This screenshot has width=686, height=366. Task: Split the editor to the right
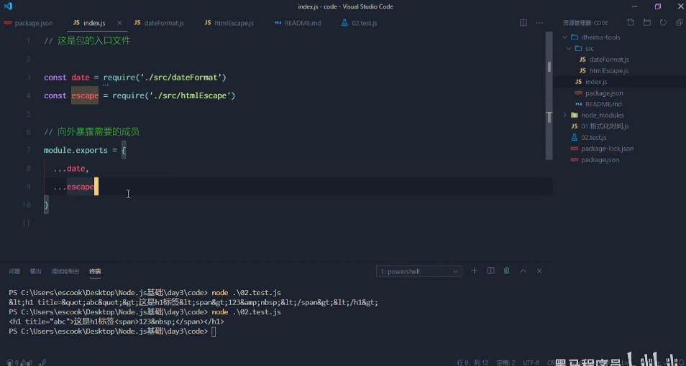(x=523, y=23)
